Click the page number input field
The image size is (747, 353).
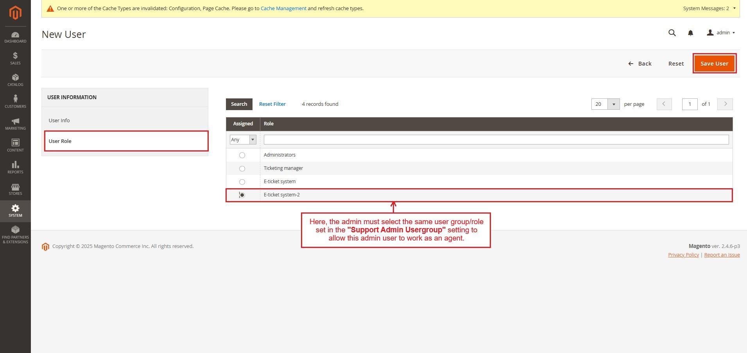[690, 104]
